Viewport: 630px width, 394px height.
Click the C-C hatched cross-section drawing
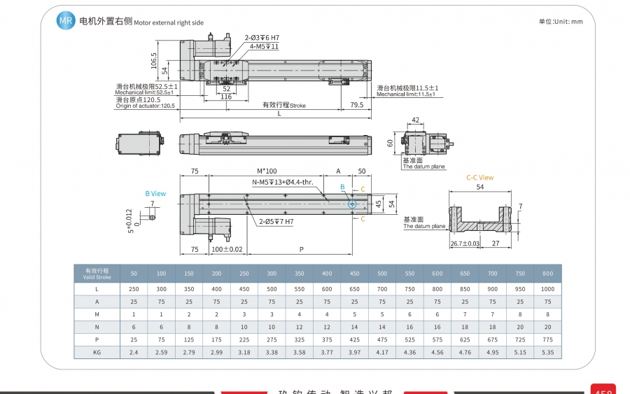coord(480,219)
